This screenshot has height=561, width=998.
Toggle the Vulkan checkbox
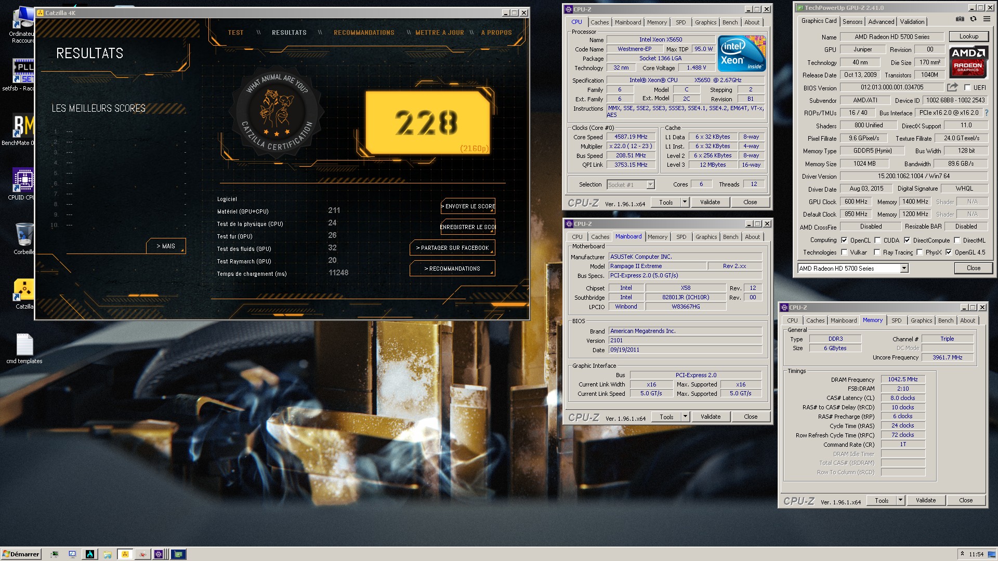pyautogui.click(x=844, y=252)
